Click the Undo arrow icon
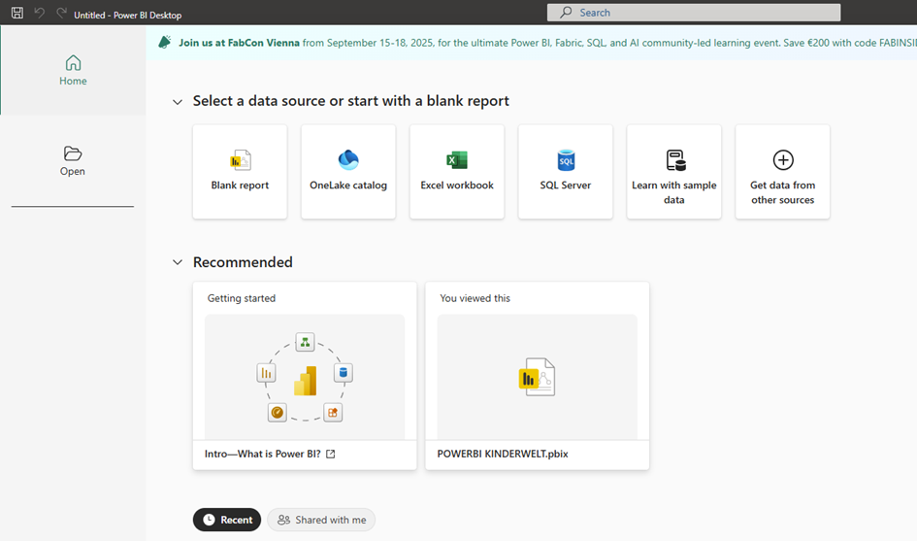 (x=39, y=13)
